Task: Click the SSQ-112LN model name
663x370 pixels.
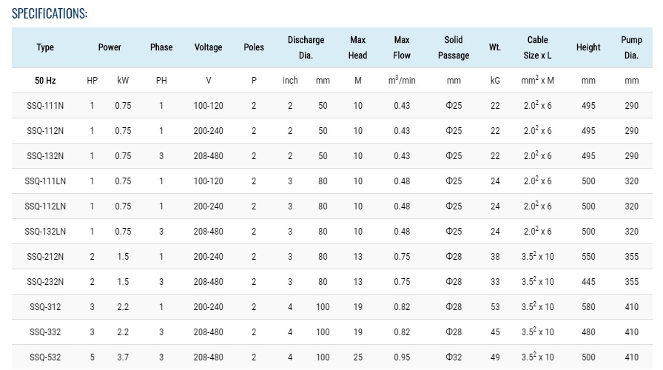Action: pos(45,206)
